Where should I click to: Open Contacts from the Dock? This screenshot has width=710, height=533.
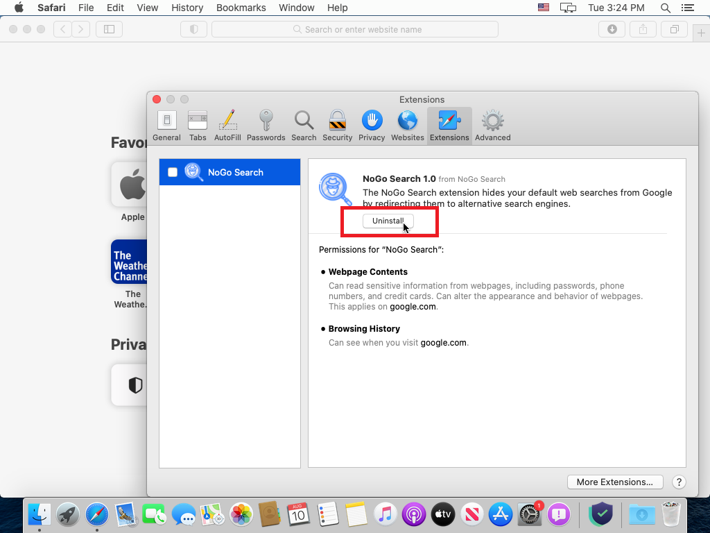270,514
